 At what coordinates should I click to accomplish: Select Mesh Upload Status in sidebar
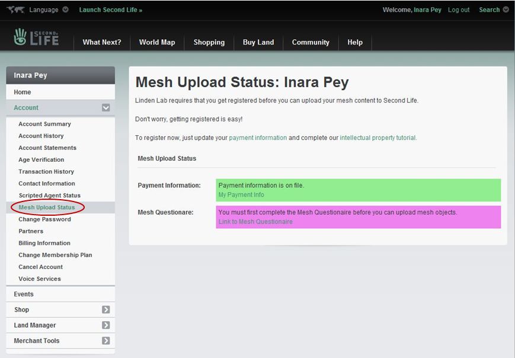point(47,207)
